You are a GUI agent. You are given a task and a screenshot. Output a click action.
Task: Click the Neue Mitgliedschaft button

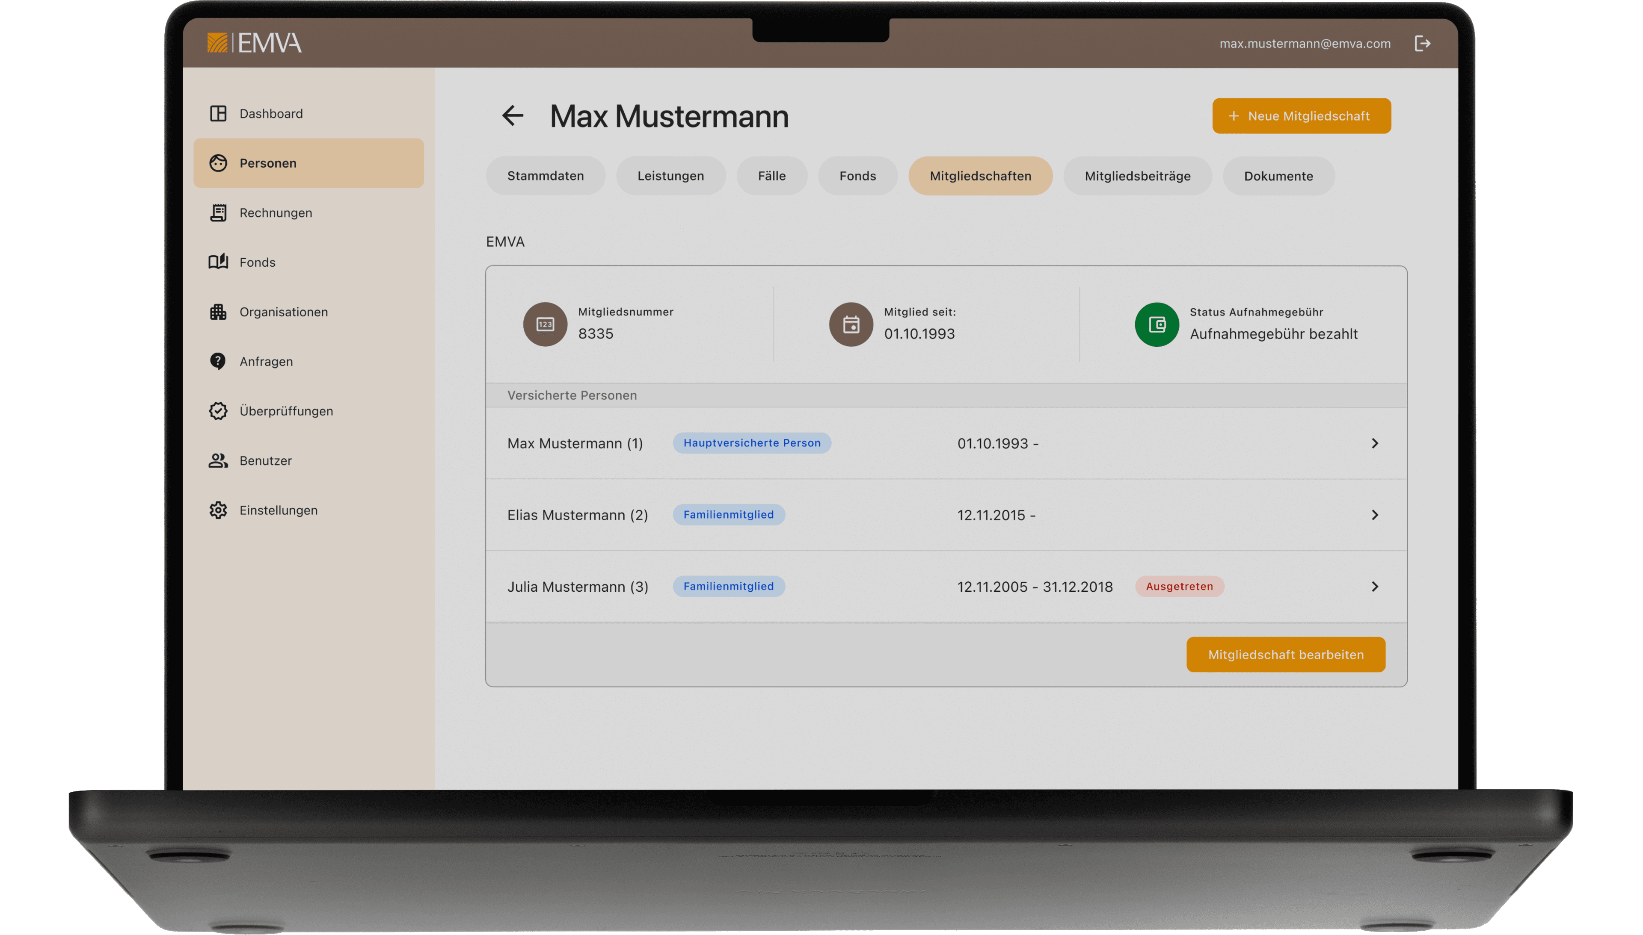click(x=1301, y=116)
